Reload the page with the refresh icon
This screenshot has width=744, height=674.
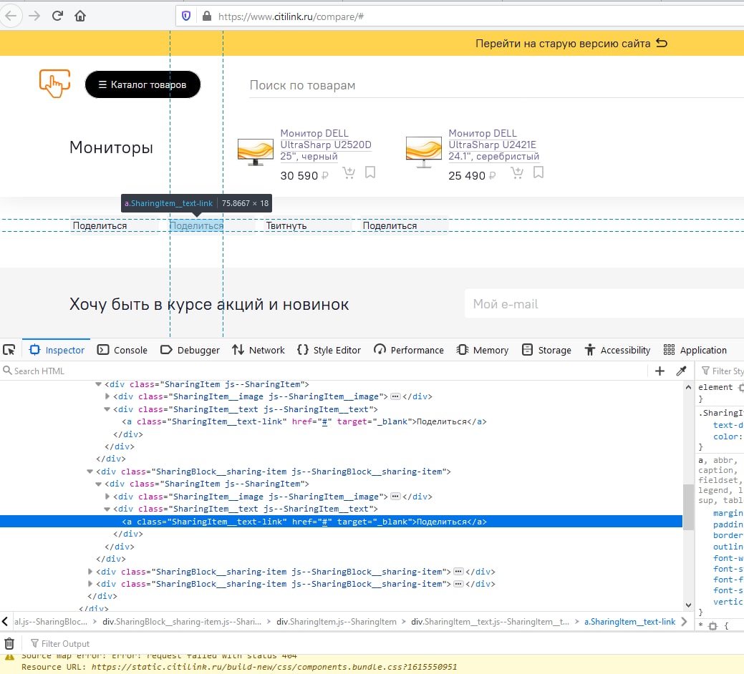[x=57, y=16]
